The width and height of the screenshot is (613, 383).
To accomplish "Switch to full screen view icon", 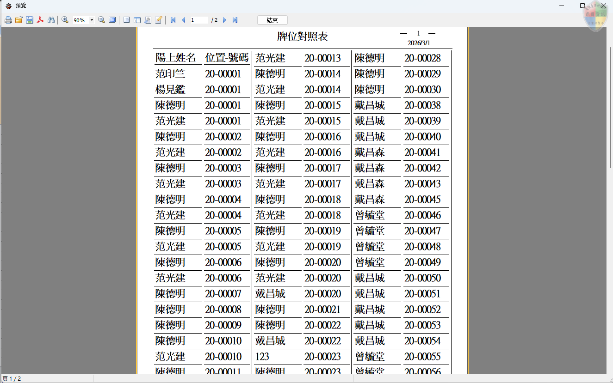I will (x=112, y=20).
